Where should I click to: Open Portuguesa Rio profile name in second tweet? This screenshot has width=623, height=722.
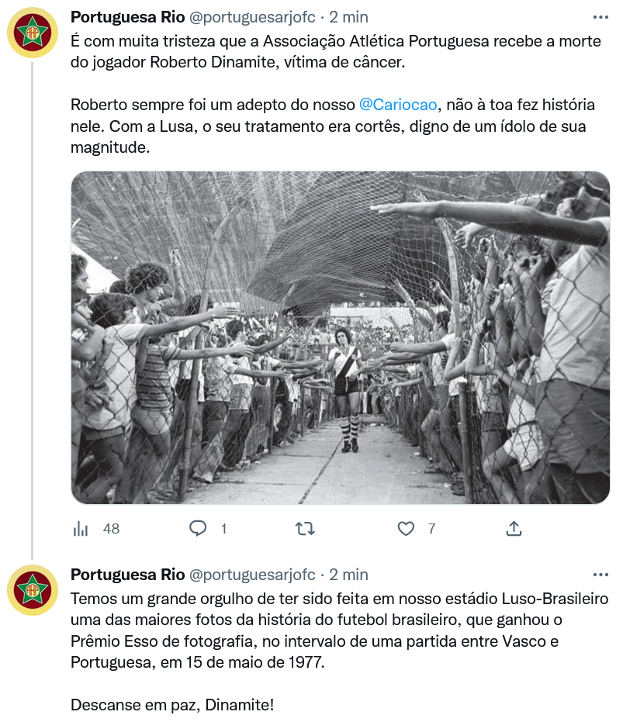[x=128, y=575]
